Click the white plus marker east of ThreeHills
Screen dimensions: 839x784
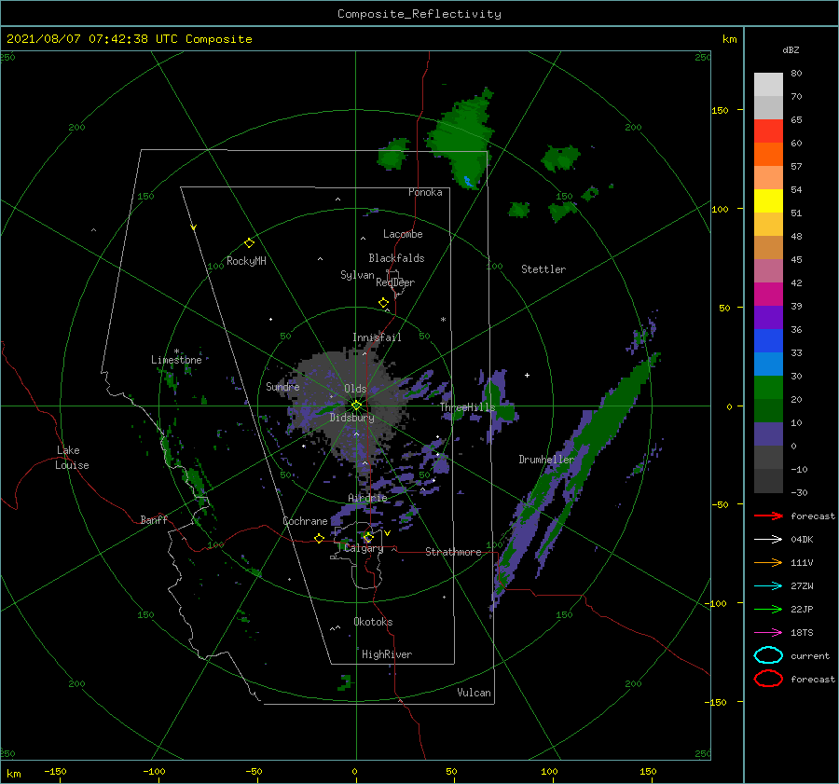point(527,375)
